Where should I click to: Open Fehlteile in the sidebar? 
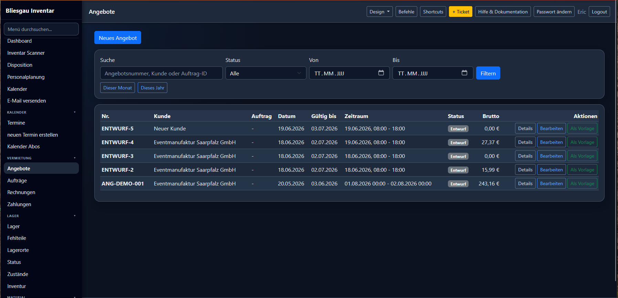(41, 238)
